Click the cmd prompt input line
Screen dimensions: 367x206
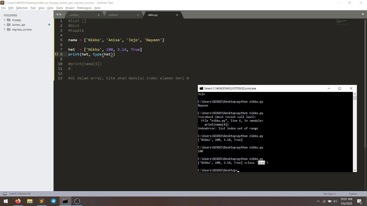pos(218,170)
